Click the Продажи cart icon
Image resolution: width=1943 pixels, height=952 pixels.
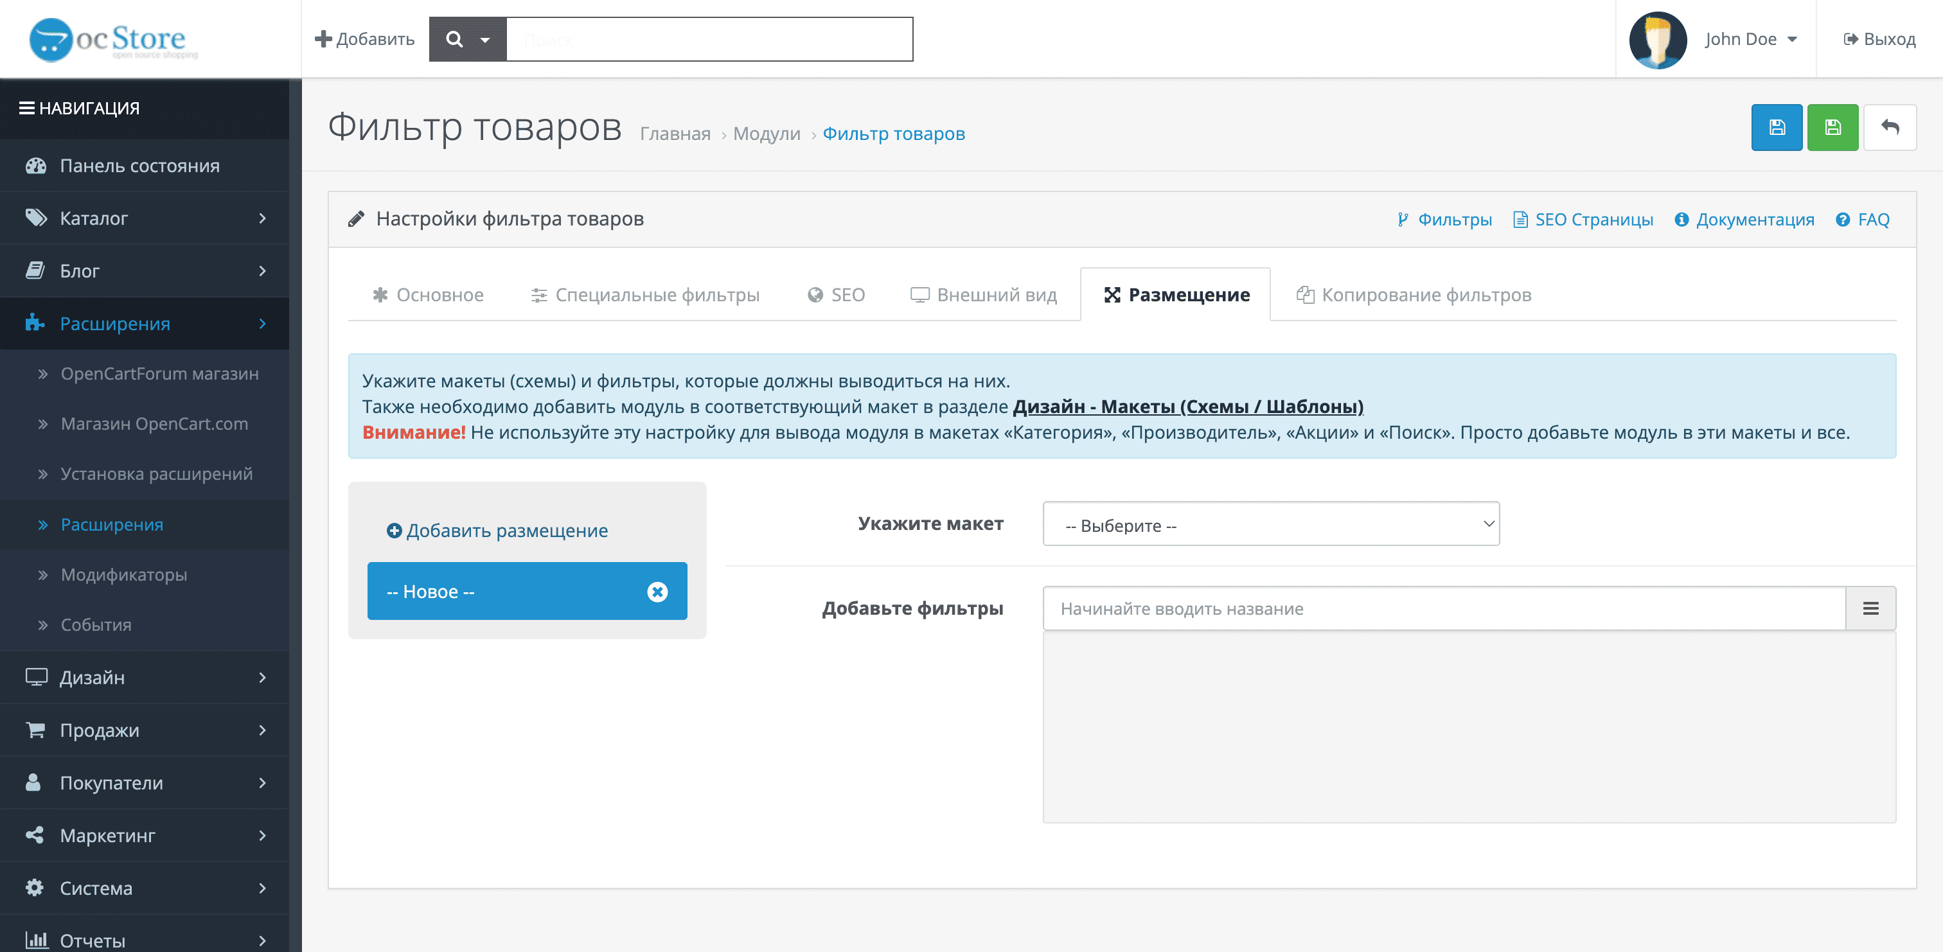[x=35, y=730]
